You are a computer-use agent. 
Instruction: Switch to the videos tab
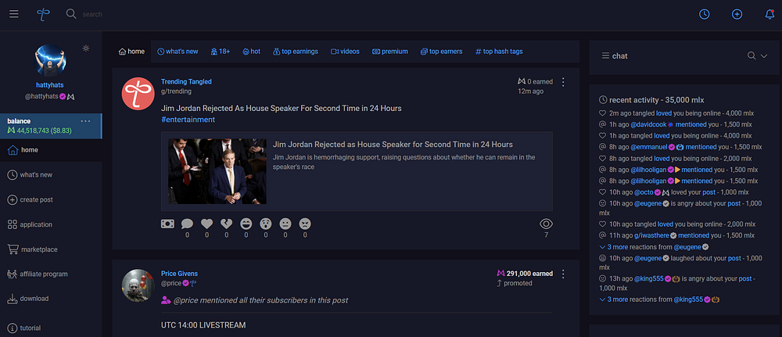click(345, 52)
